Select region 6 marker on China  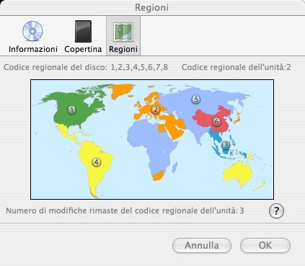216,122
